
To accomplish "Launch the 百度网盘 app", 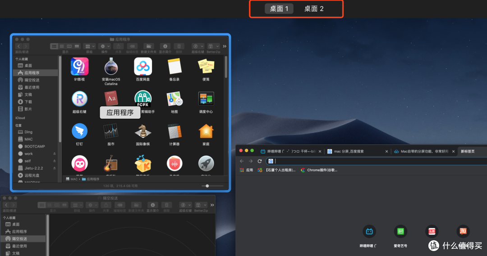I will (x=143, y=66).
